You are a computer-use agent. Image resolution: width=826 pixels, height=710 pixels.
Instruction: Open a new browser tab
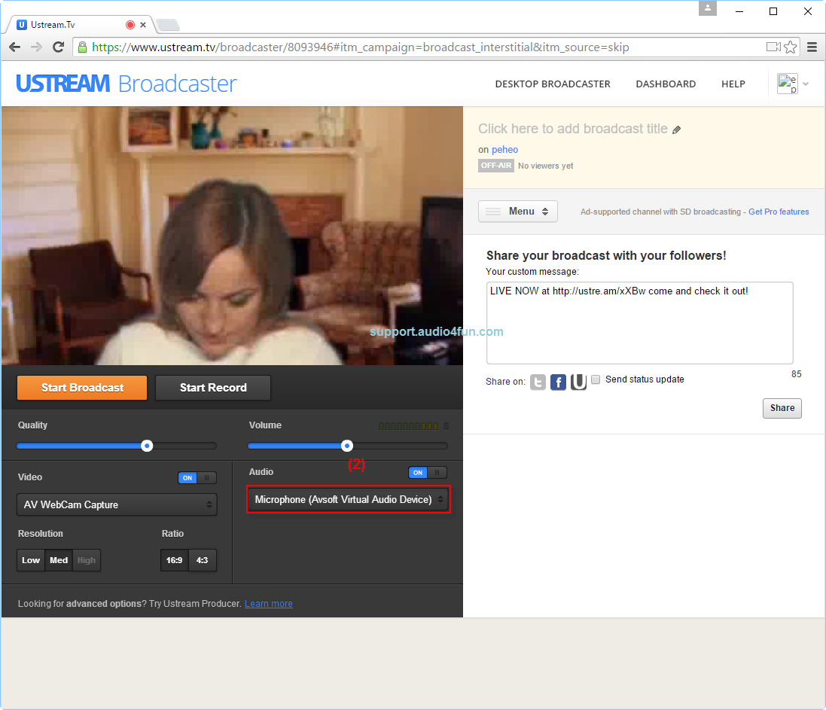point(167,25)
